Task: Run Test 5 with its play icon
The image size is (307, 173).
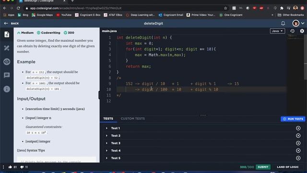Action: pyautogui.click(x=298, y=158)
